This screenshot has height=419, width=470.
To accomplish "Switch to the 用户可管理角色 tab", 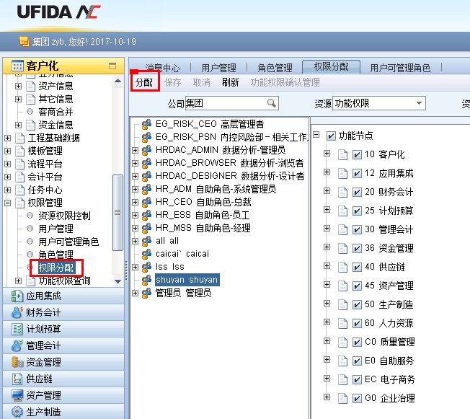I will [x=400, y=68].
